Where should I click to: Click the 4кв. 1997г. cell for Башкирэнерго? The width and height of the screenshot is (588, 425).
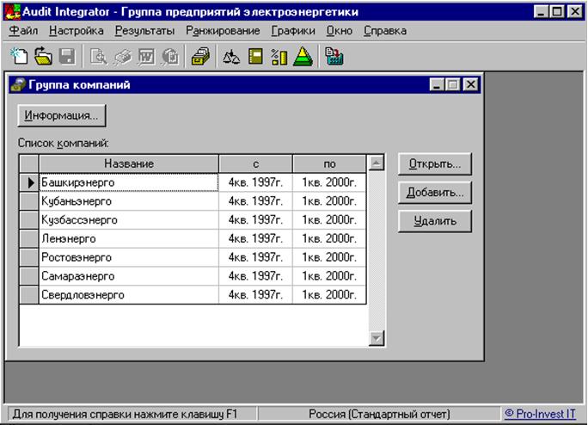point(255,182)
